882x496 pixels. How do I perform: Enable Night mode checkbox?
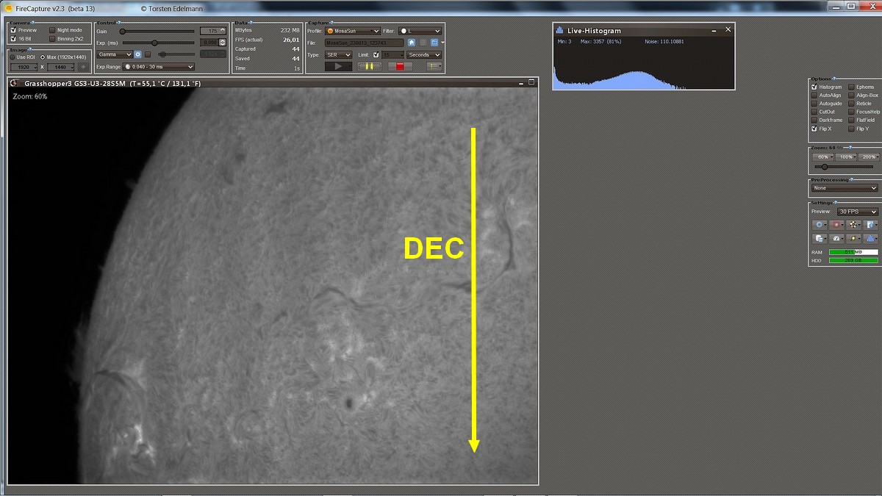(x=51, y=30)
